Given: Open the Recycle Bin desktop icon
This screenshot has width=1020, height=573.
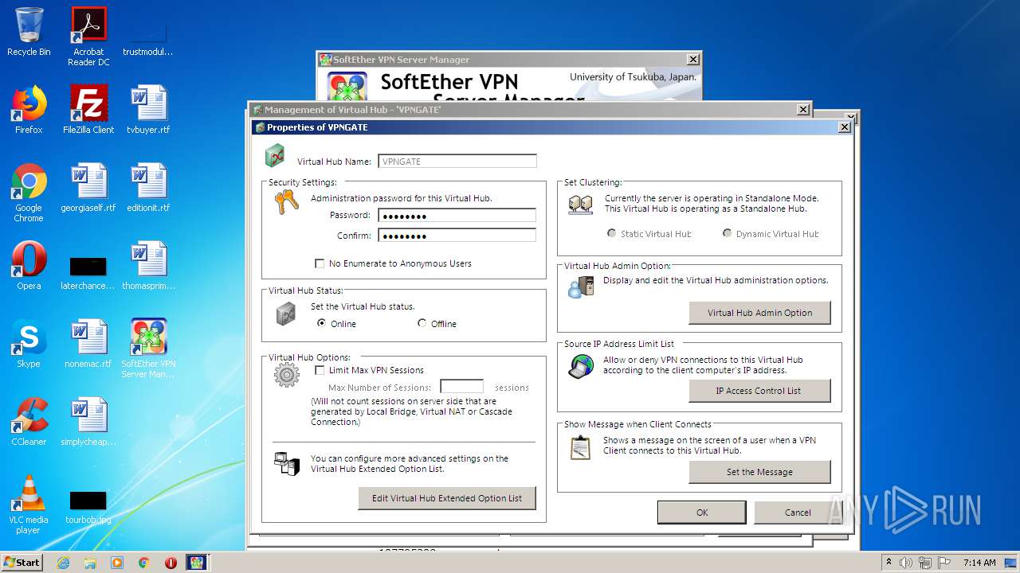Looking at the screenshot, I should [x=29, y=32].
